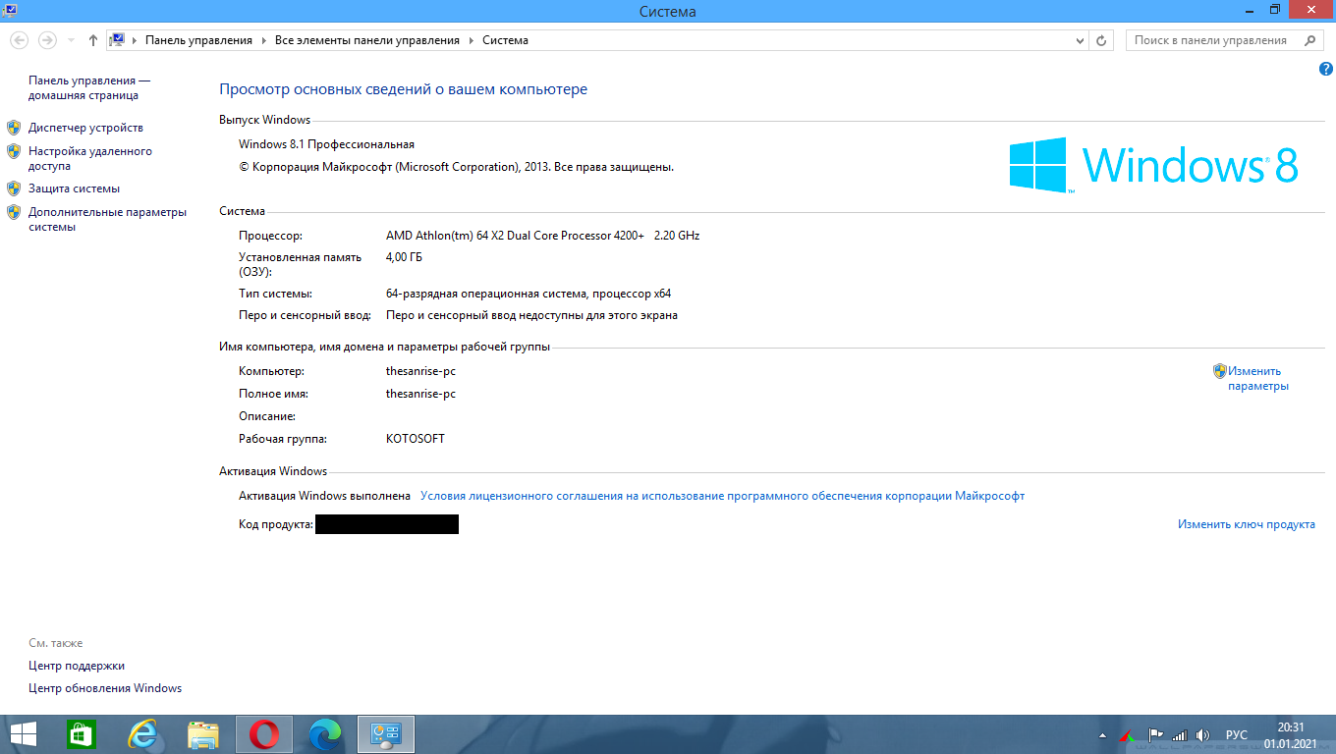
Task: Show hidden system tray icons
Action: tap(1102, 735)
